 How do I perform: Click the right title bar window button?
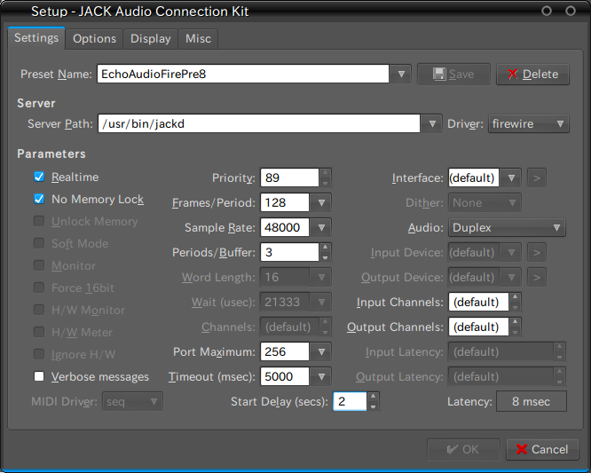pyautogui.click(x=571, y=11)
